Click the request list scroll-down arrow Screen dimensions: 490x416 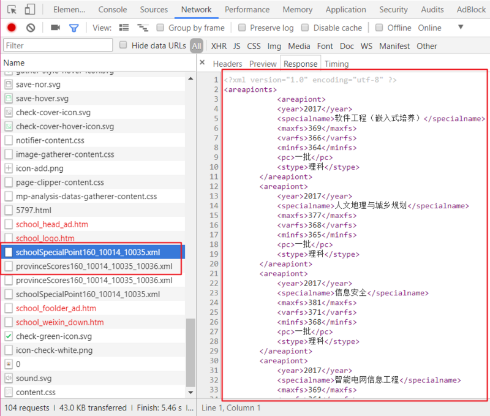pos(190,392)
